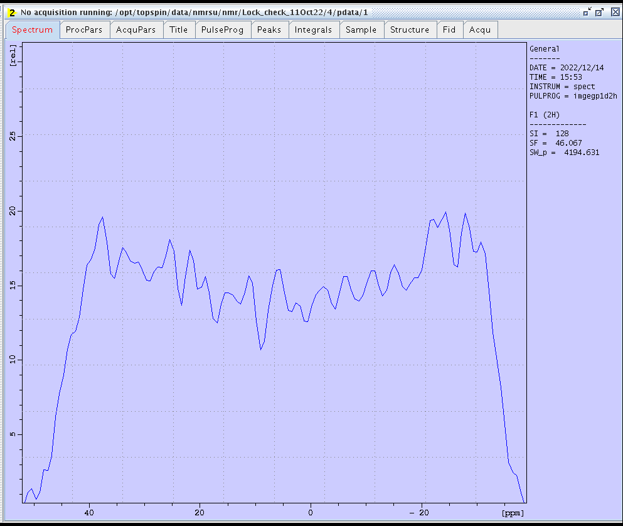
Task: Display the Fid tab
Action: click(449, 30)
